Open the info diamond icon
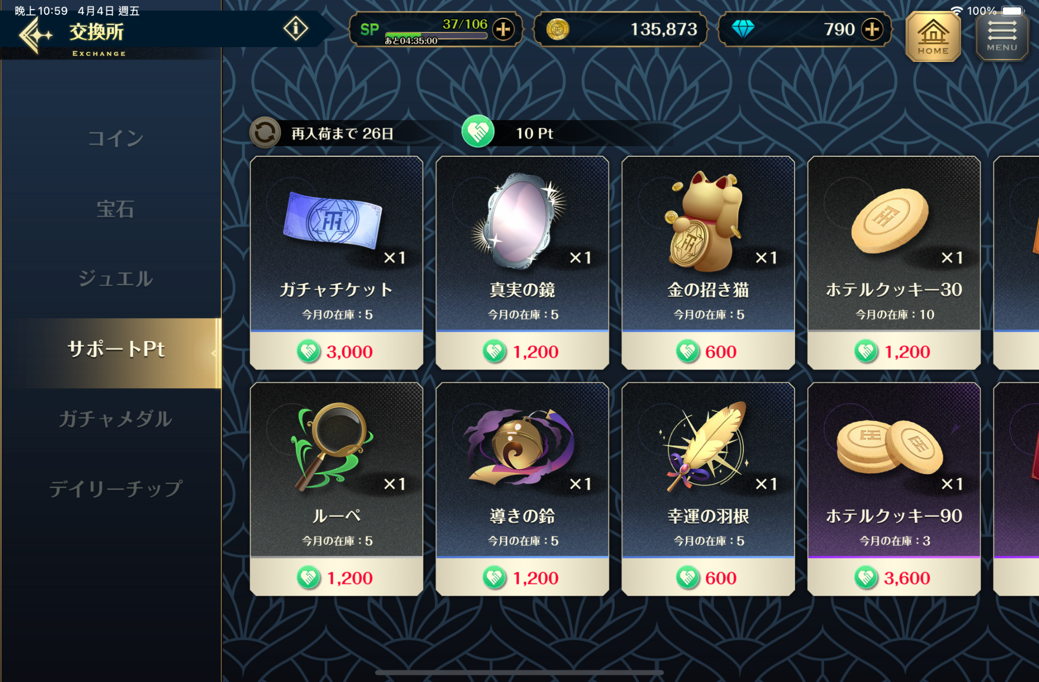 point(296,28)
